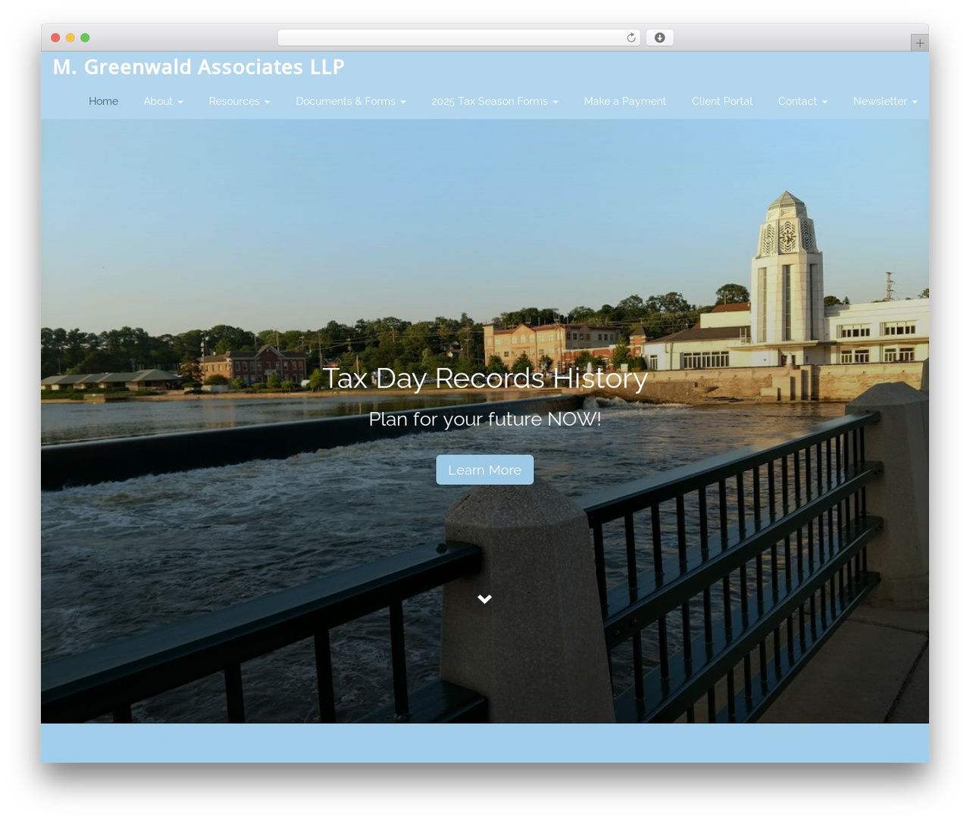Click the red window close button
This screenshot has height=821, width=970.
pyautogui.click(x=55, y=38)
